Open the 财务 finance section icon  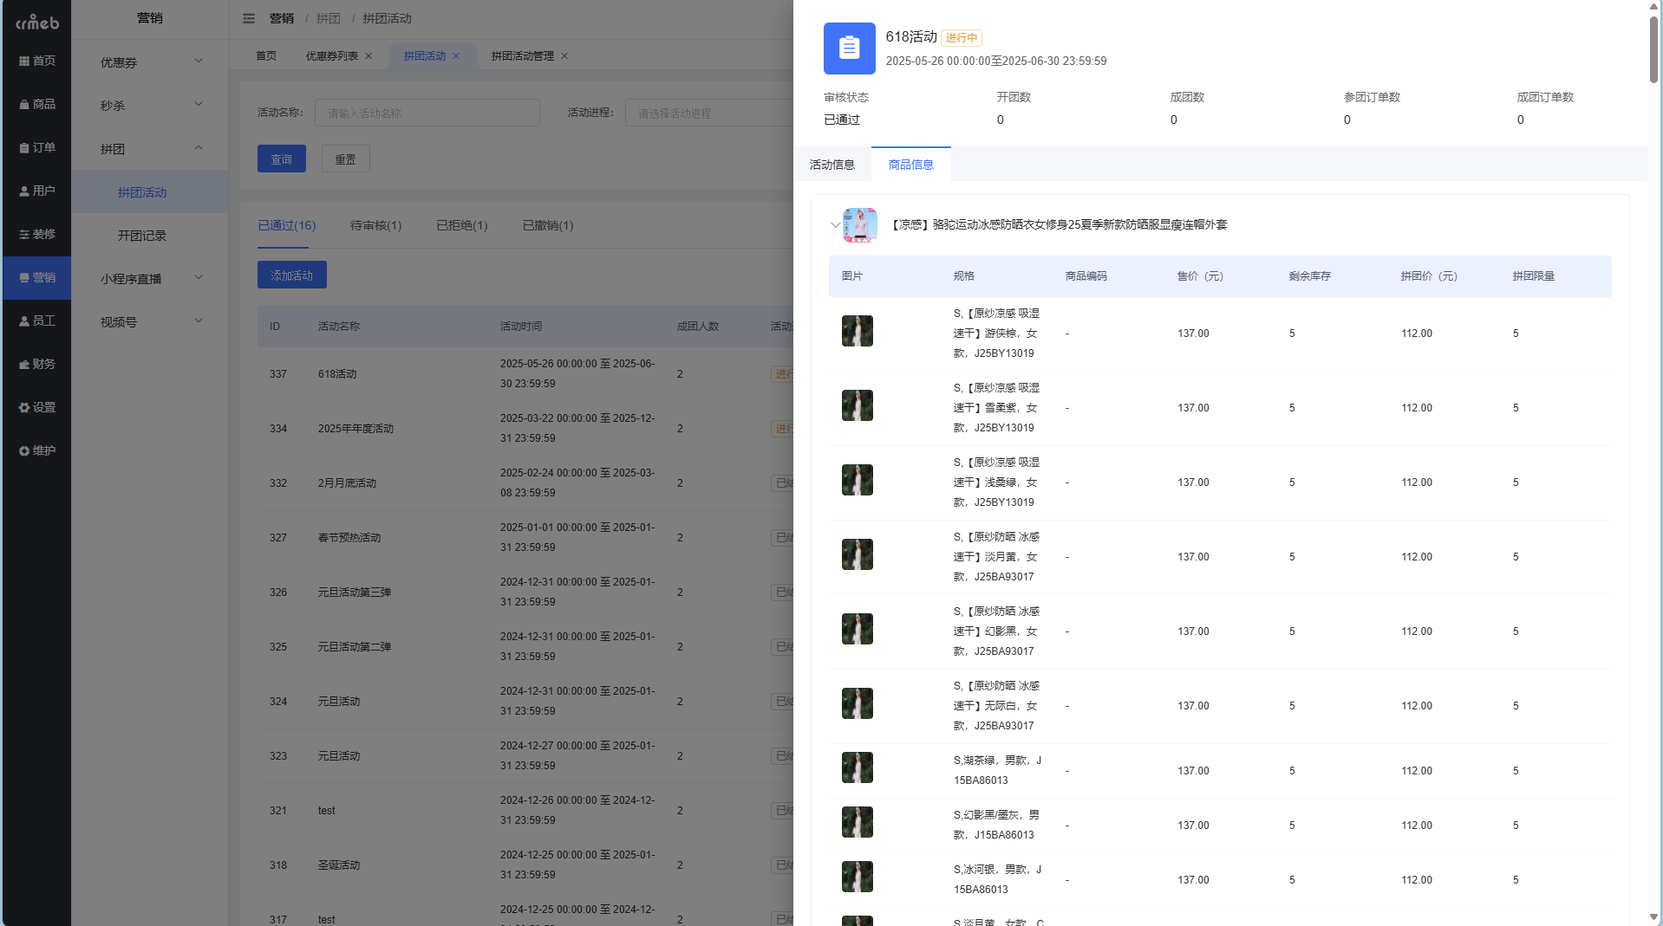(x=36, y=364)
